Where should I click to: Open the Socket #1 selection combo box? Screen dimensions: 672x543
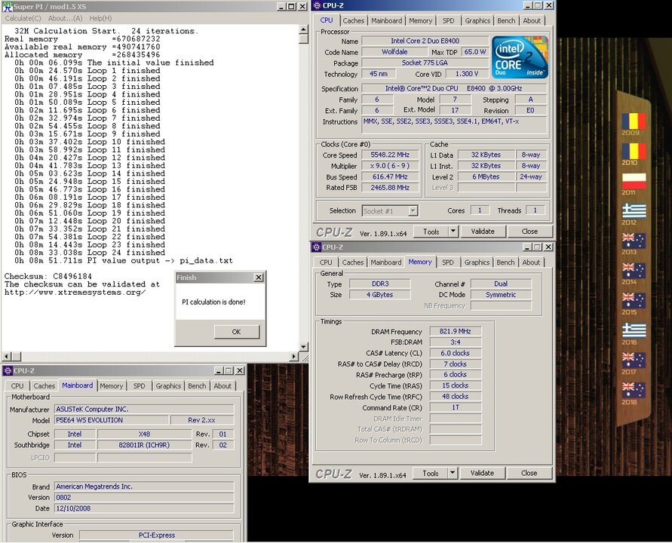390,211
